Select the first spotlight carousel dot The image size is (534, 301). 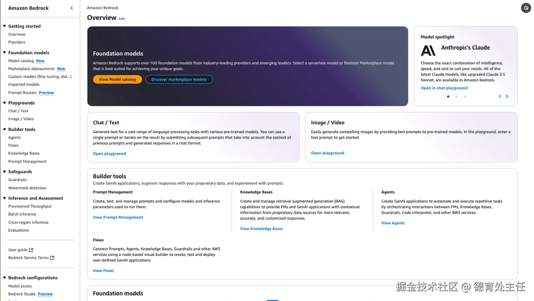448,96
